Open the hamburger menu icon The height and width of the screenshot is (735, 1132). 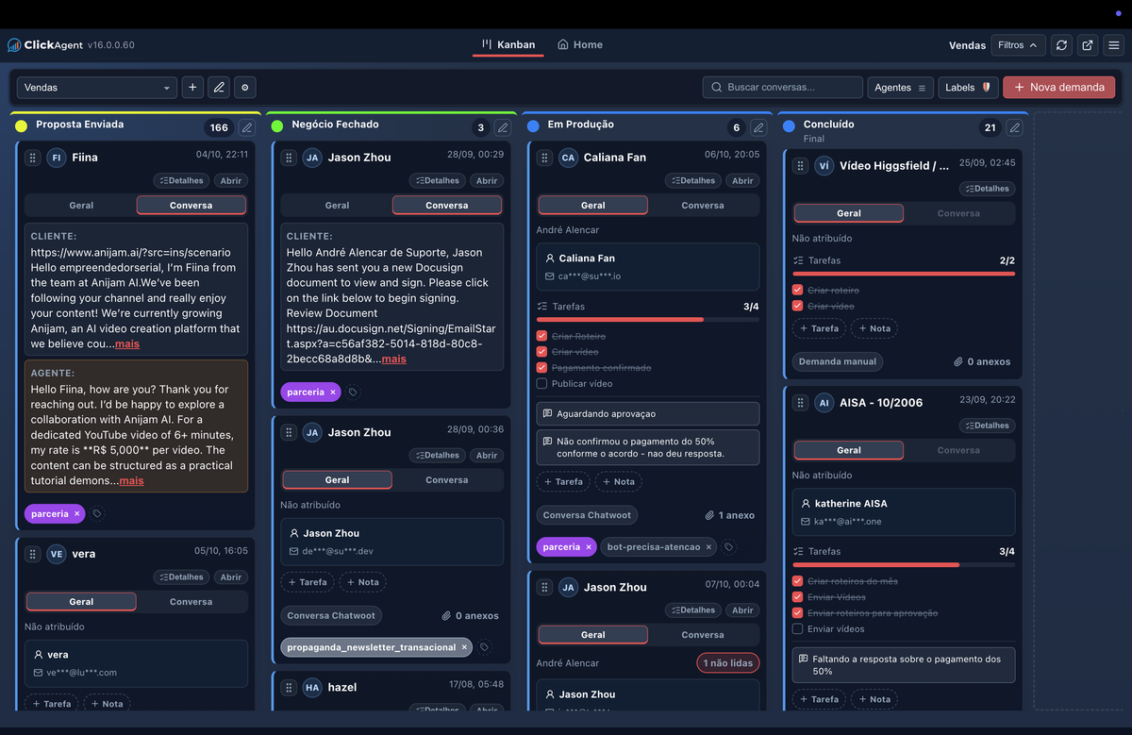[x=1114, y=44]
